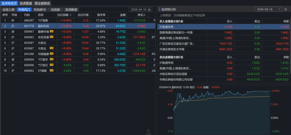Sort by the 金额 column header
Image resolution: width=291 pixels, height=135 pixels.
123,15
